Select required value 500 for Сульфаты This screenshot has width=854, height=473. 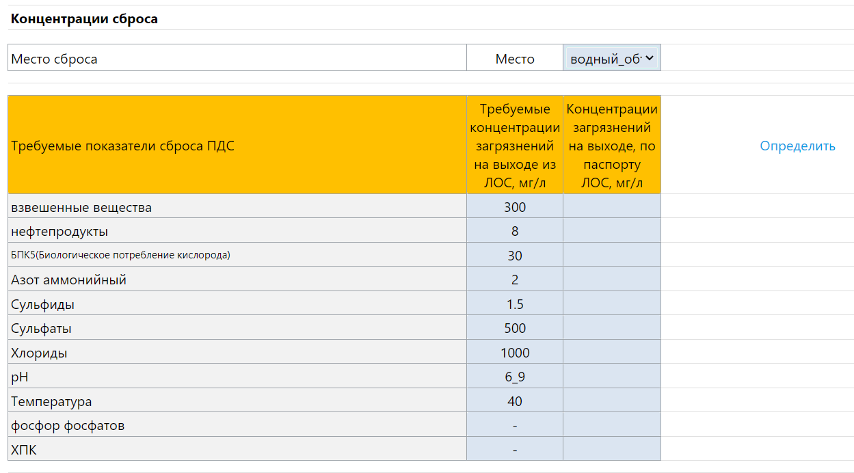[515, 329]
